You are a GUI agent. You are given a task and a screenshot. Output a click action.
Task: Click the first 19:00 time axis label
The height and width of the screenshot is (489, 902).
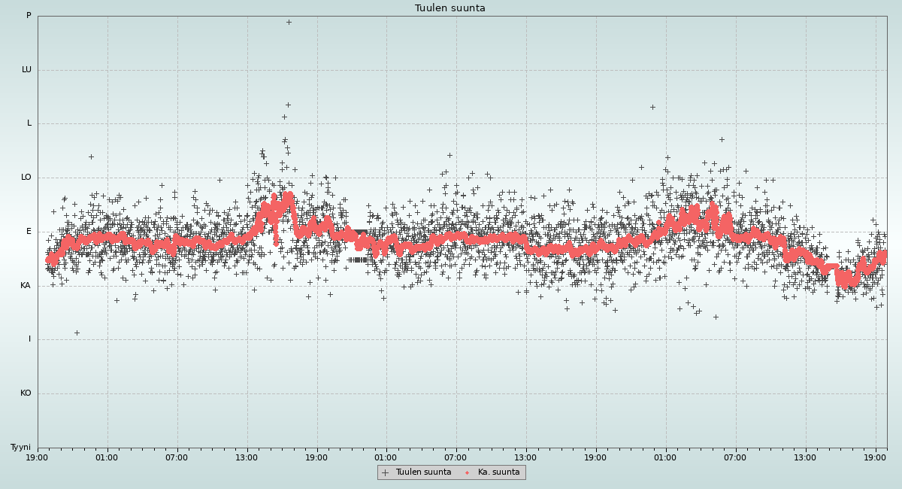[x=38, y=457]
